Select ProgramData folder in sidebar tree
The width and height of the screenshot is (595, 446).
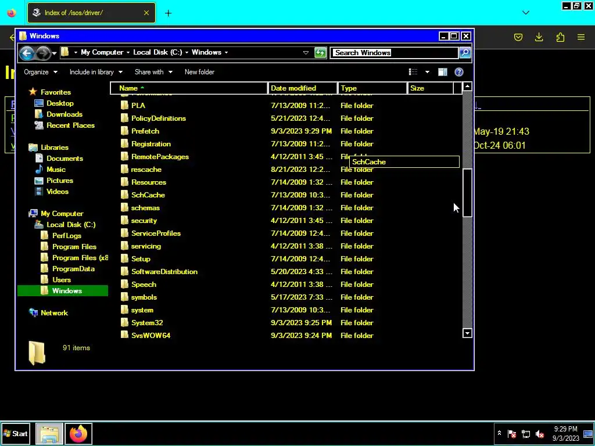point(73,269)
